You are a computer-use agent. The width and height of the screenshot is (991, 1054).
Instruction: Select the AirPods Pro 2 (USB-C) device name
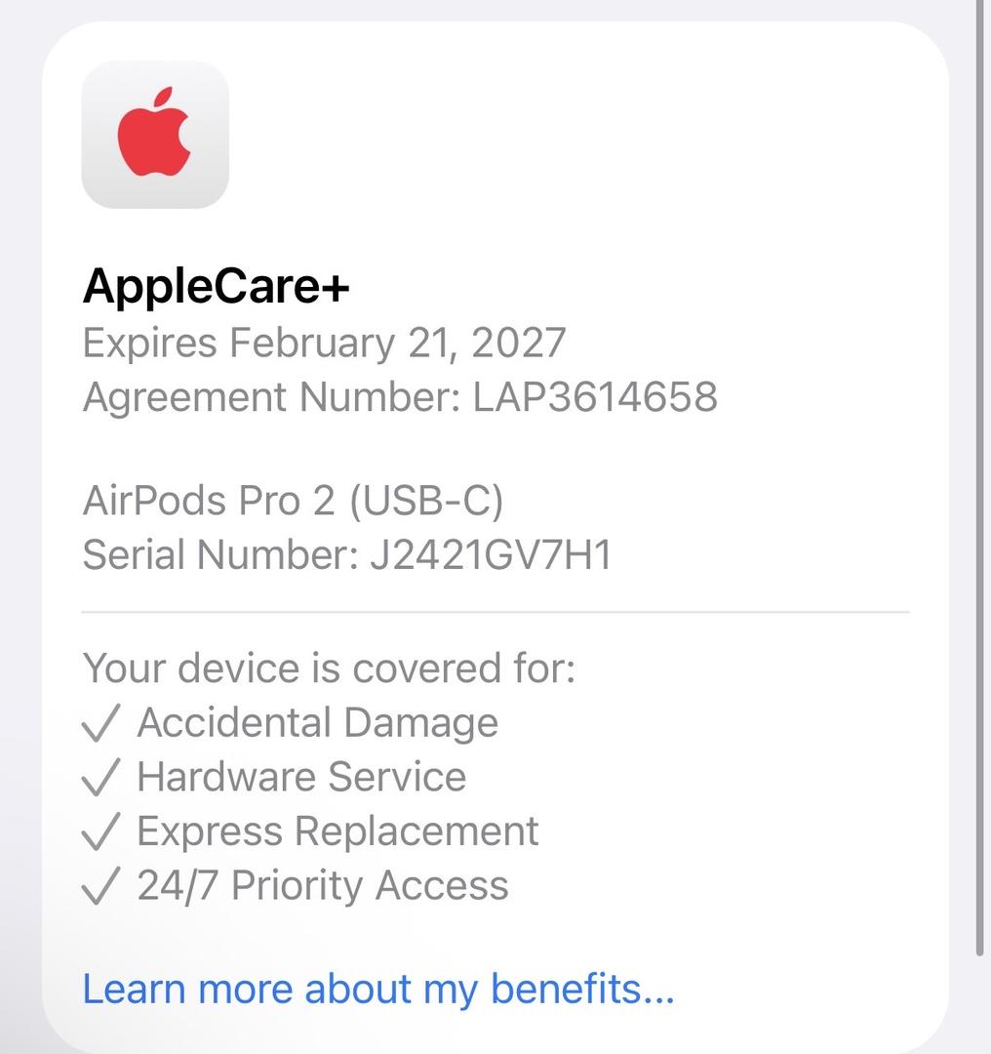click(x=293, y=501)
